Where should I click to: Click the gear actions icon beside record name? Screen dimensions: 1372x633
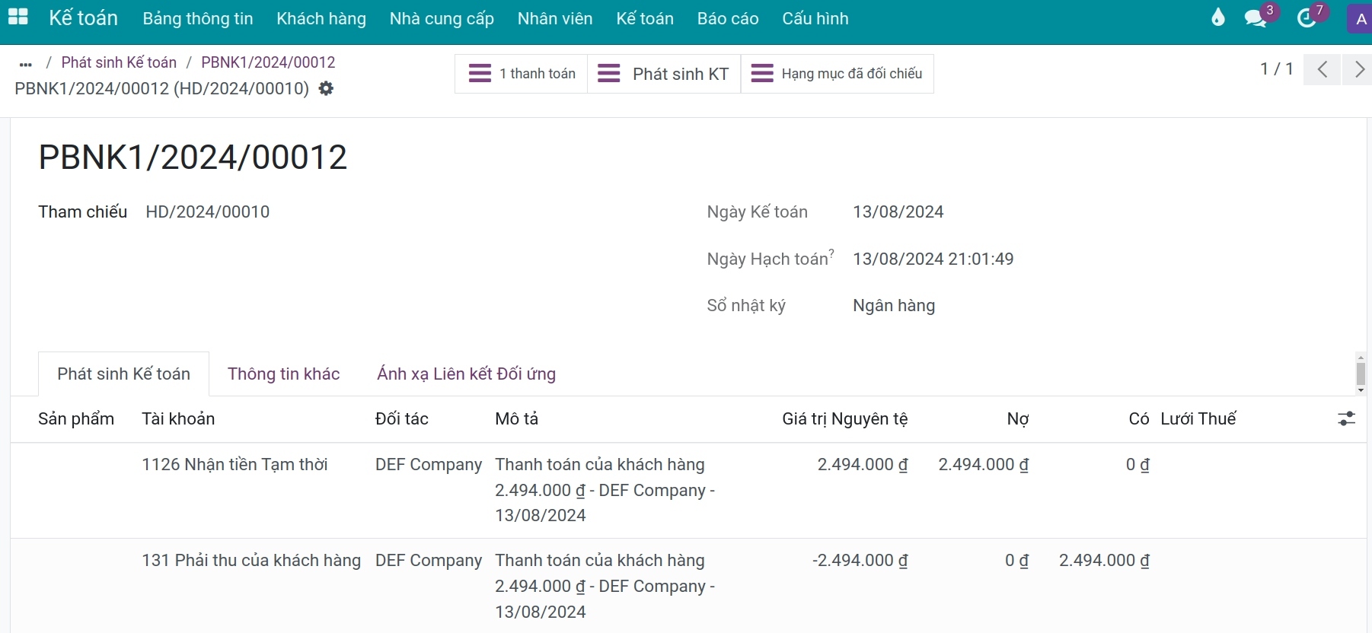click(326, 88)
